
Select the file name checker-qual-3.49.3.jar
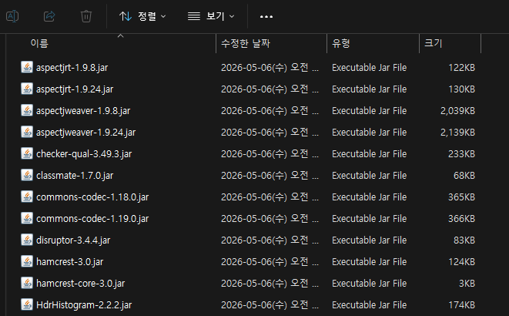pyautogui.click(x=84, y=154)
